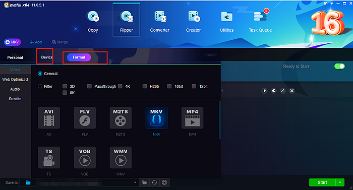Open the Utilities module
The width and height of the screenshot is (353, 190).
click(x=227, y=21)
